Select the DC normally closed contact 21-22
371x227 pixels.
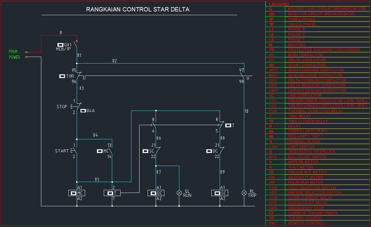[x=222, y=151]
